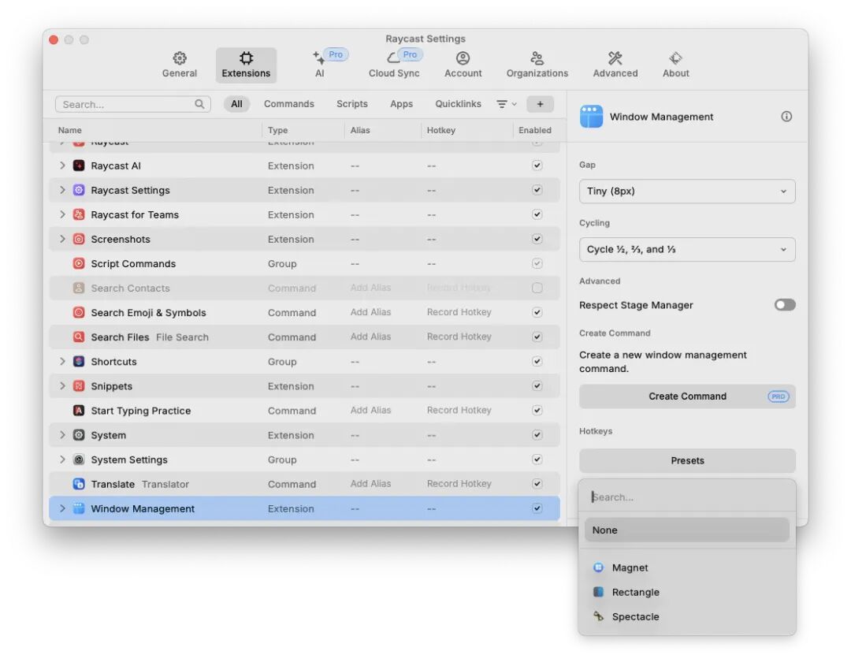
Task: Click the Search Emoji & Symbols icon
Action: point(79,312)
